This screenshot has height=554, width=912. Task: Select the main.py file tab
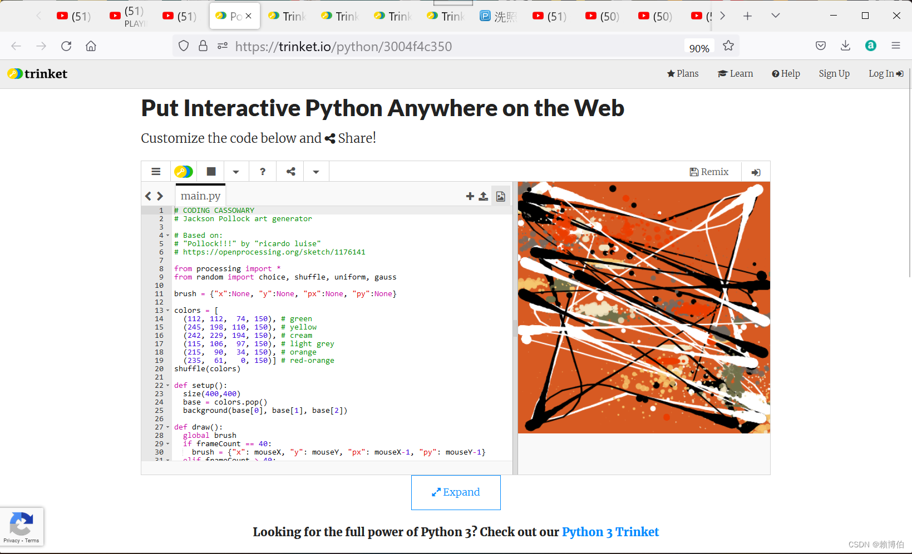tap(200, 196)
